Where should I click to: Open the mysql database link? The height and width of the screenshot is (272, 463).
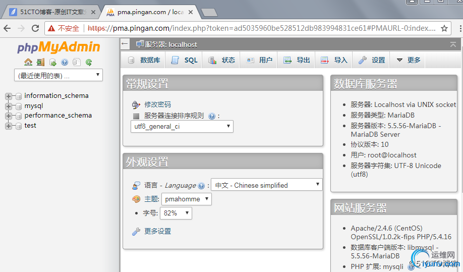34,106
